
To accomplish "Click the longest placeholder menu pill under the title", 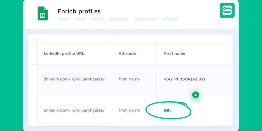I will [x=145, y=19].
